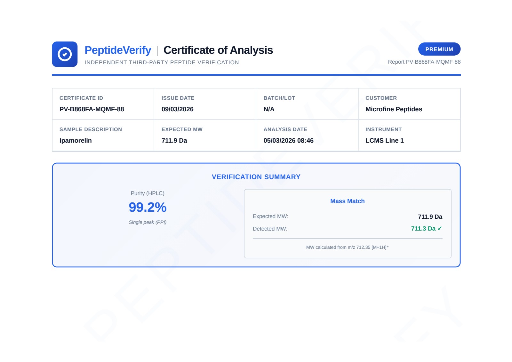Select the detected 711.3 Da value
Screen dimensions: 512x362
tap(423, 228)
